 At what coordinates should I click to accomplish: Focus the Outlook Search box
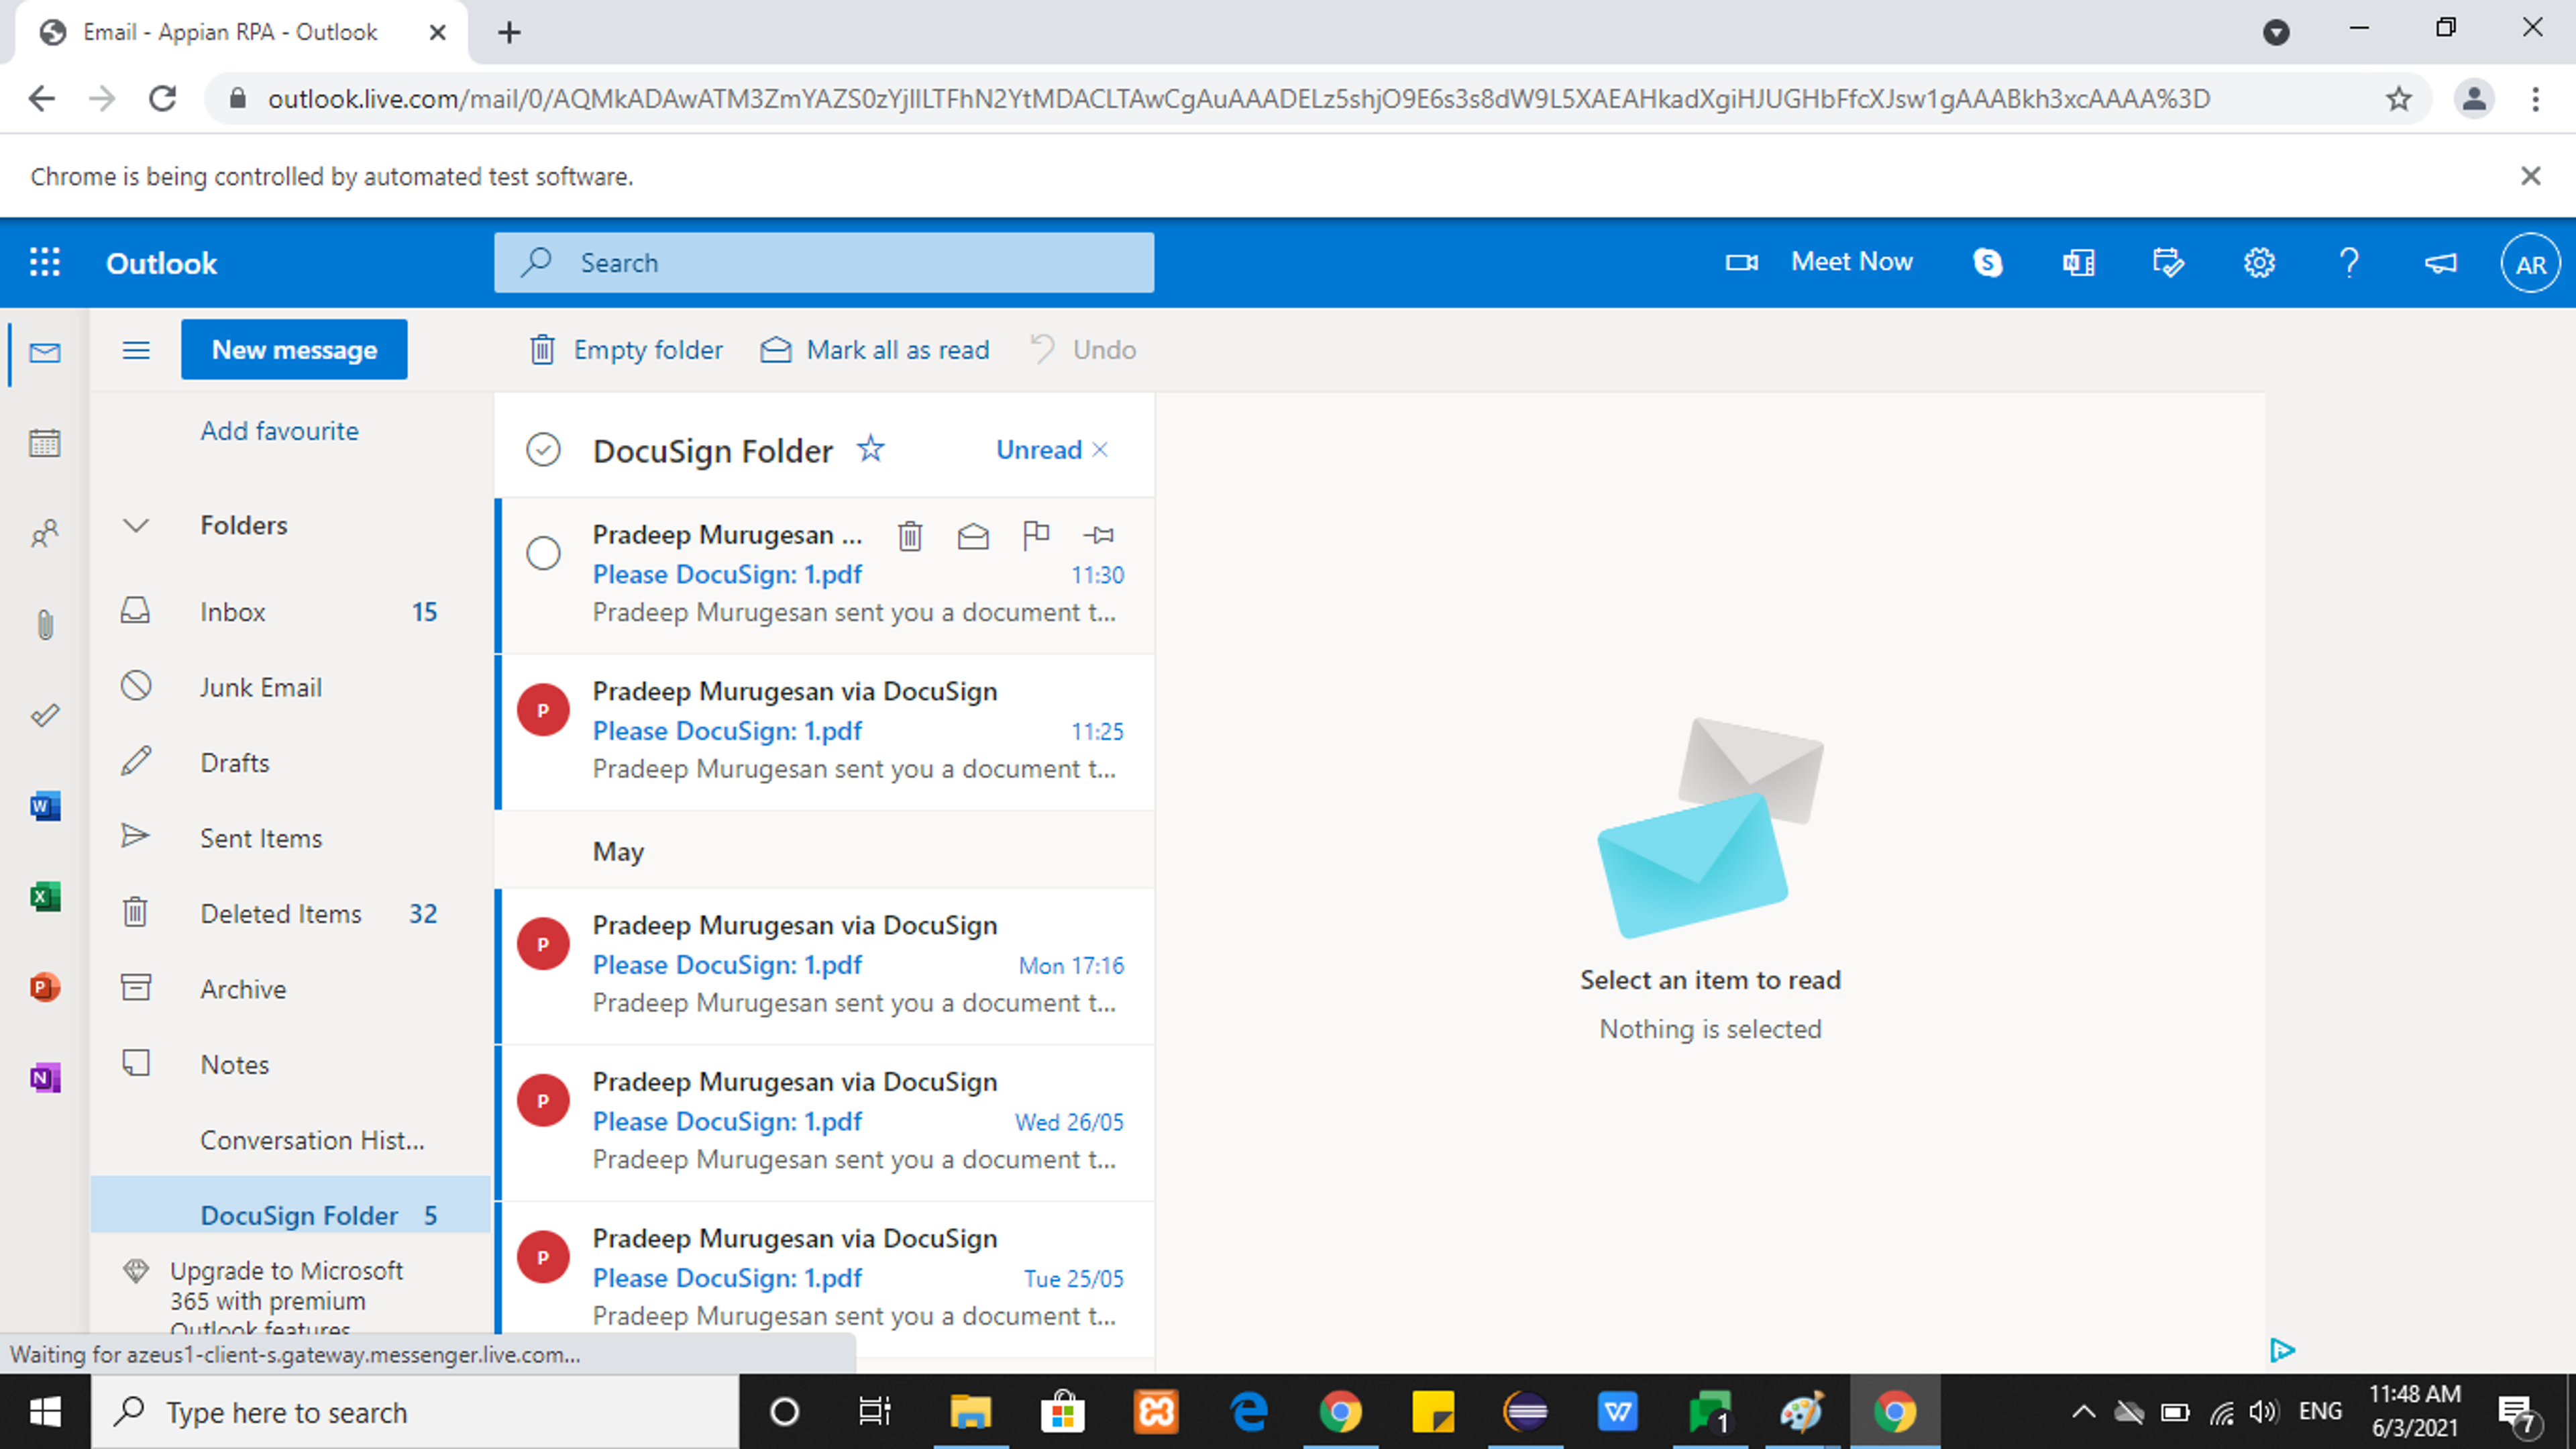pos(824,262)
